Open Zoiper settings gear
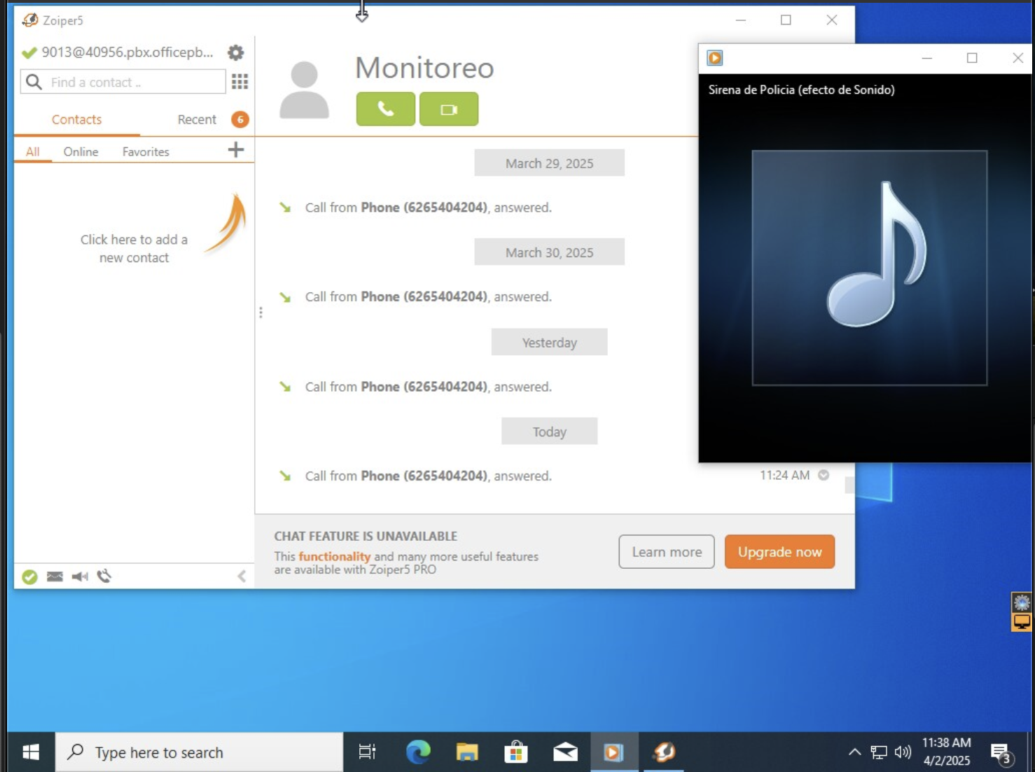 point(236,53)
